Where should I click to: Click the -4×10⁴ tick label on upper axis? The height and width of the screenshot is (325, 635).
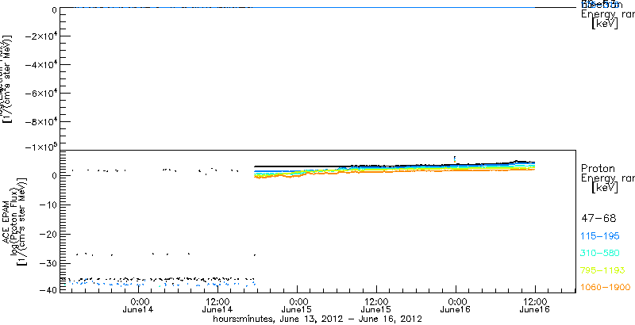point(40,64)
